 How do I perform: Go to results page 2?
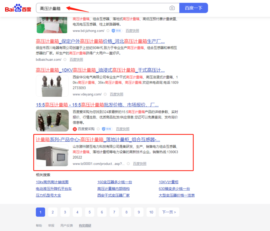point(53,212)
